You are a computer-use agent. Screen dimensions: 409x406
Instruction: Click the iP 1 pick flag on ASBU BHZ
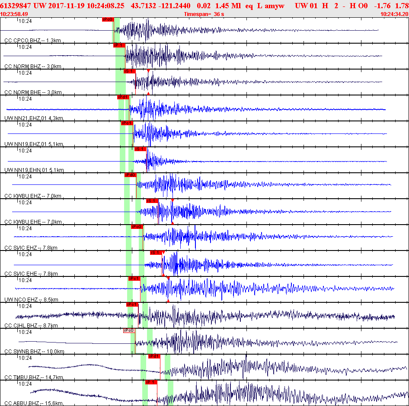click(151, 382)
